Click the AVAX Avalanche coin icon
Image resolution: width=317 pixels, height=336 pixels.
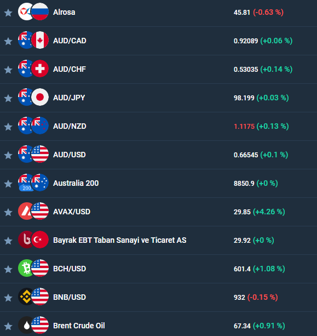[25, 211]
